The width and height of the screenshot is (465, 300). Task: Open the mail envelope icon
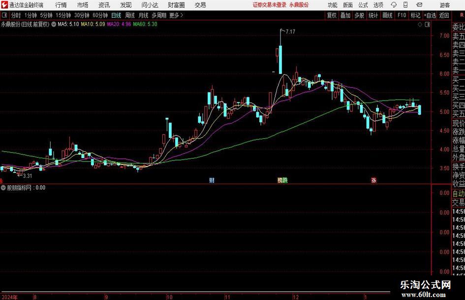419,5
